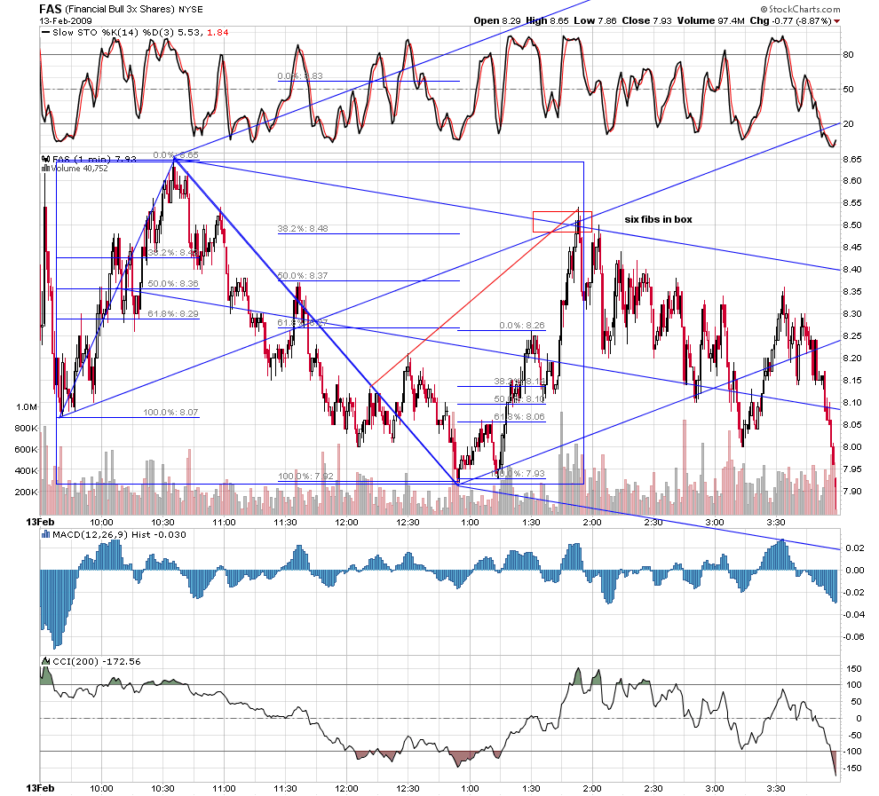Click the red 1.84 %D value
Screen dimensions: 879x796
click(218, 33)
